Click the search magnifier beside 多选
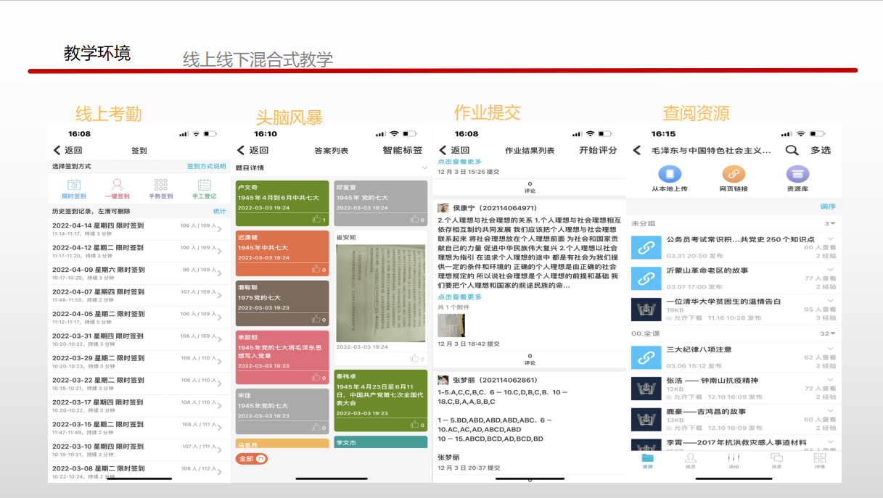This screenshot has height=498, width=883. click(x=792, y=150)
